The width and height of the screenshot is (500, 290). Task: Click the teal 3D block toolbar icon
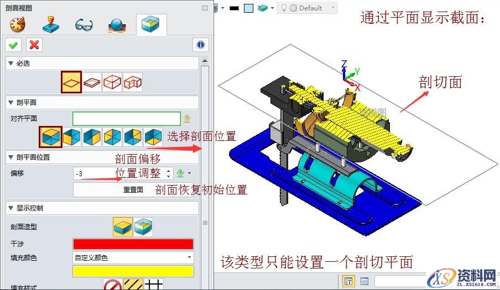(x=262, y=8)
